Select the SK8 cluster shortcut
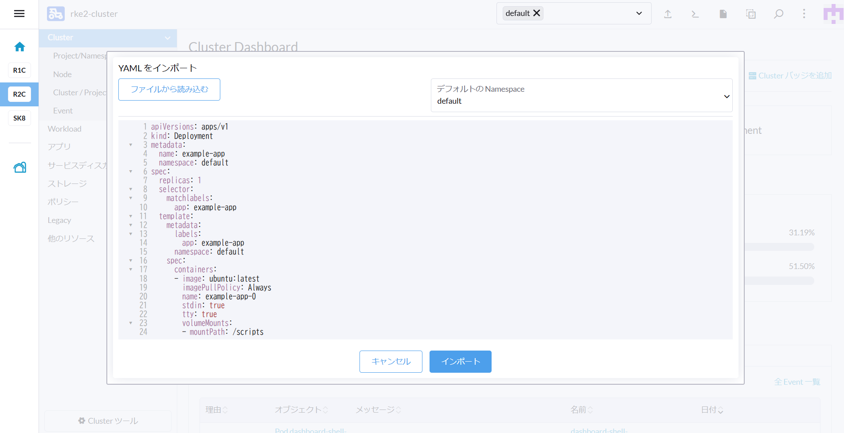844x433 pixels. point(20,118)
